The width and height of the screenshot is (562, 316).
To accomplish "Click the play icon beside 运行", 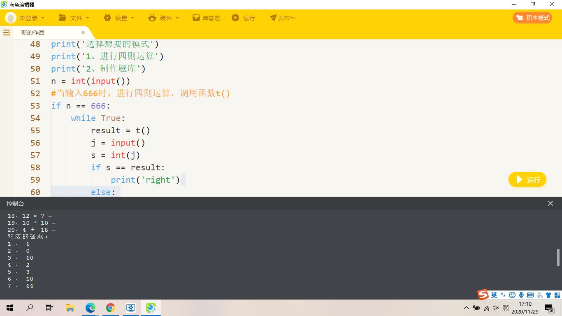I will (x=235, y=18).
